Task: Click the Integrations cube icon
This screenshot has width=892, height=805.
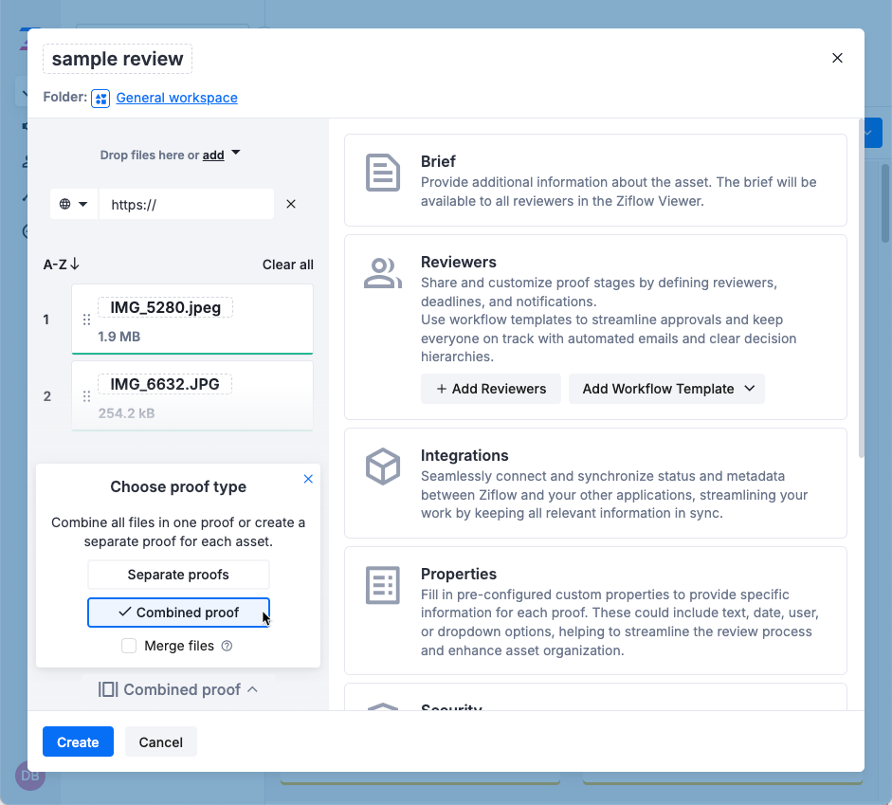Action: click(x=383, y=467)
